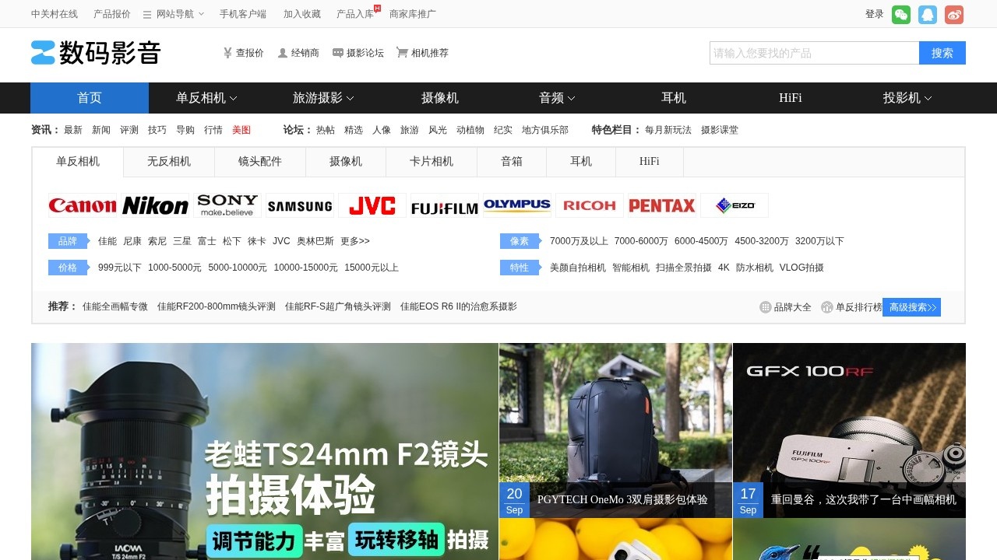Open 品牌大全 brand directory
This screenshot has height=560, width=997.
coord(786,307)
